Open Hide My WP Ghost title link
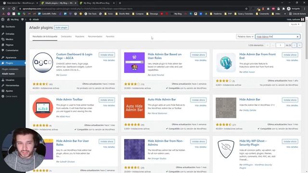The width and height of the screenshot is (308, 173). coord(253,143)
